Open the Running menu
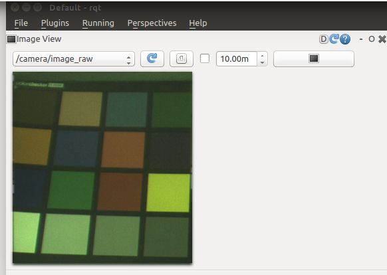Viewport: 387px width, 275px height. [x=98, y=23]
